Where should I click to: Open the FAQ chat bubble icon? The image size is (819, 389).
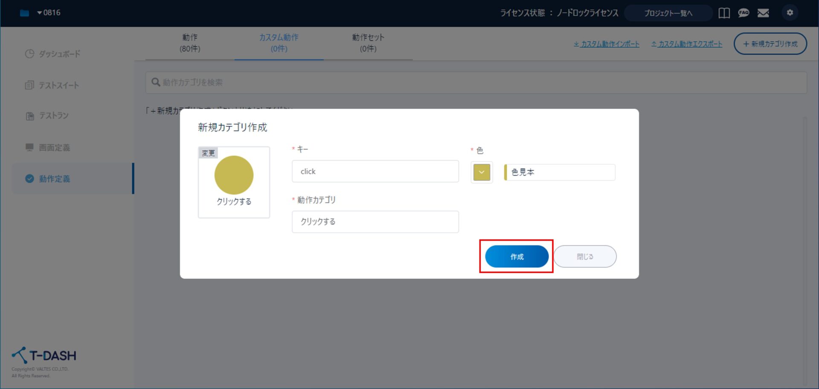click(743, 13)
